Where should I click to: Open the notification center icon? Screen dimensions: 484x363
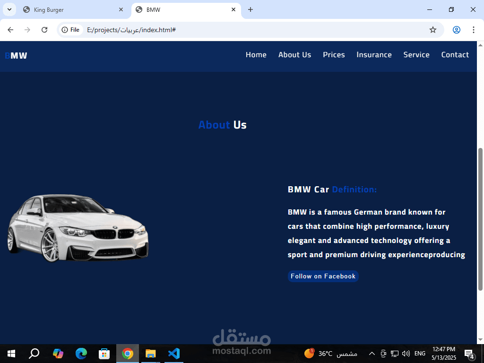469,354
